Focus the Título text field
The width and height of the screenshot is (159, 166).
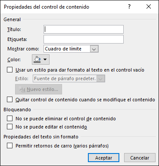(84, 29)
